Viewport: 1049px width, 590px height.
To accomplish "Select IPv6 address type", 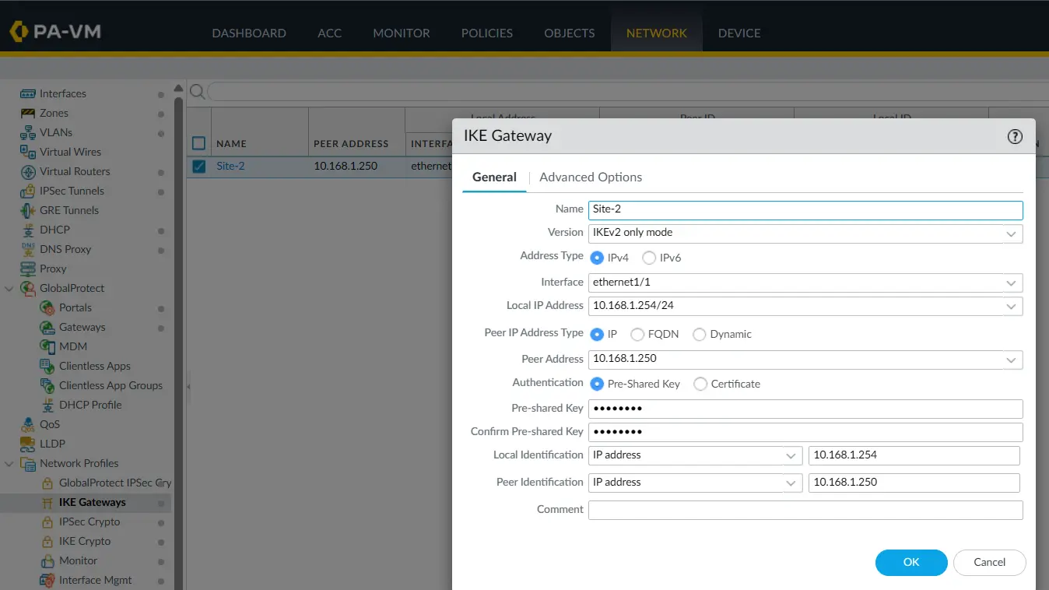I will [x=649, y=258].
